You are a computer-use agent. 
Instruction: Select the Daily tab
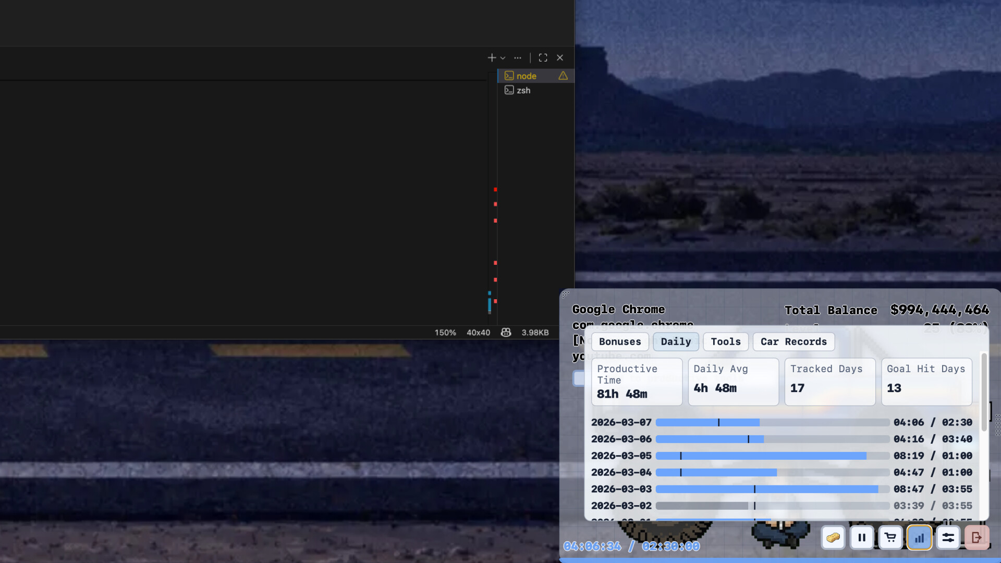676,342
